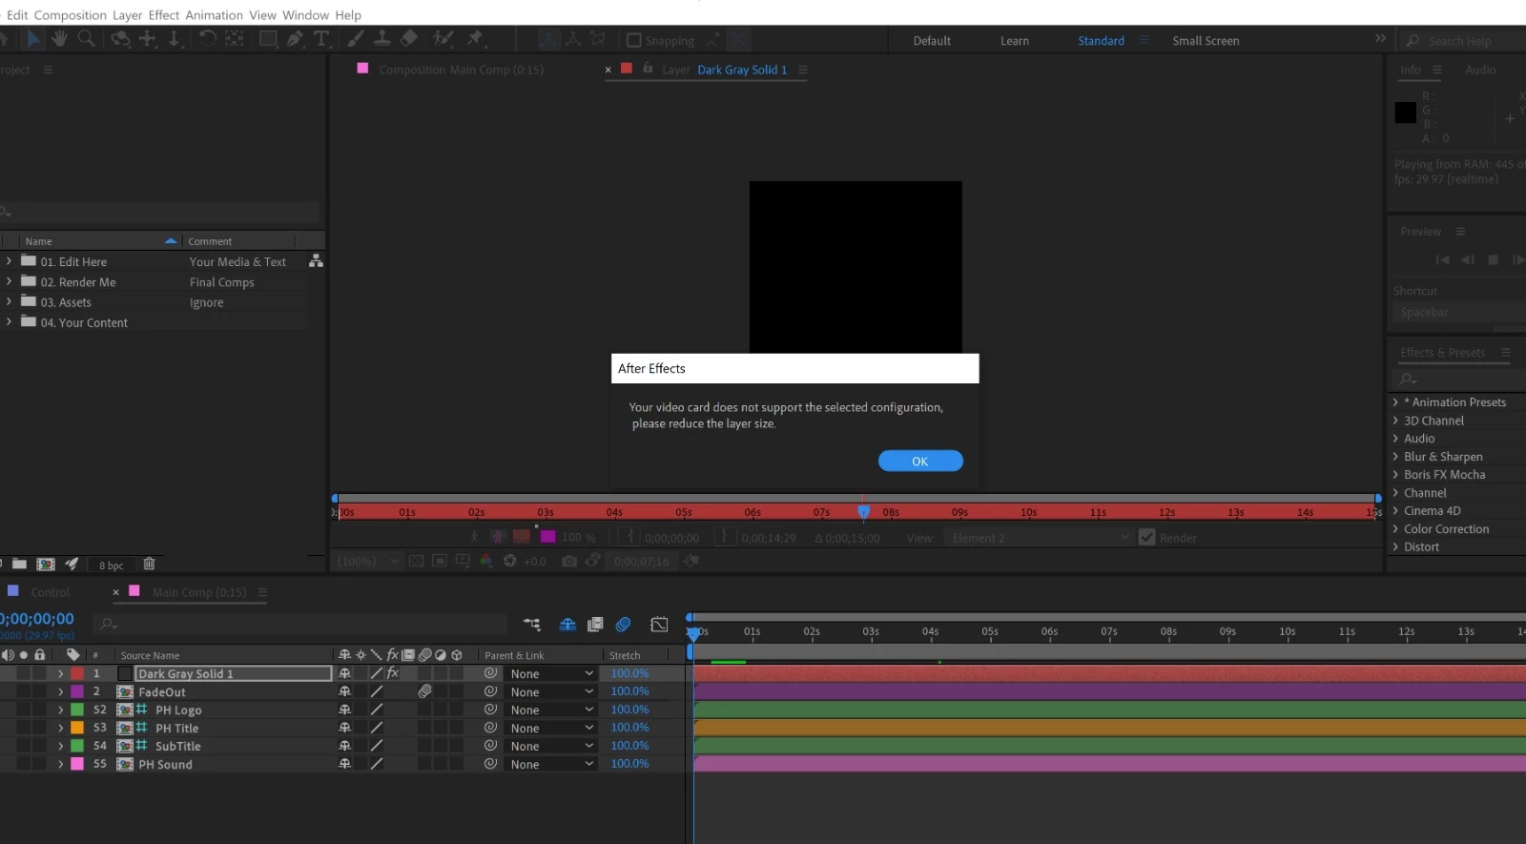The image size is (1526, 844).
Task: Enable Motion Blur icon in timeline header
Action: [x=623, y=625]
